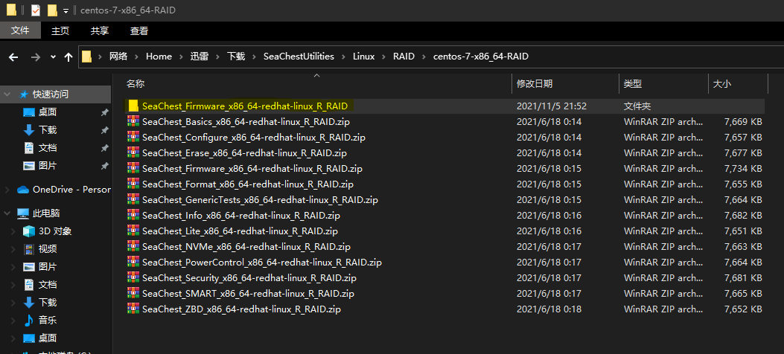Expand the 3D 对象 tree node
This screenshot has width=784, height=354.
coord(14,231)
